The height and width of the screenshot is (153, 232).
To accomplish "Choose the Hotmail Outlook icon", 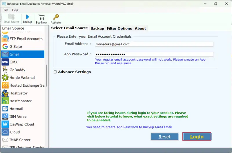I will tap(5, 109).
